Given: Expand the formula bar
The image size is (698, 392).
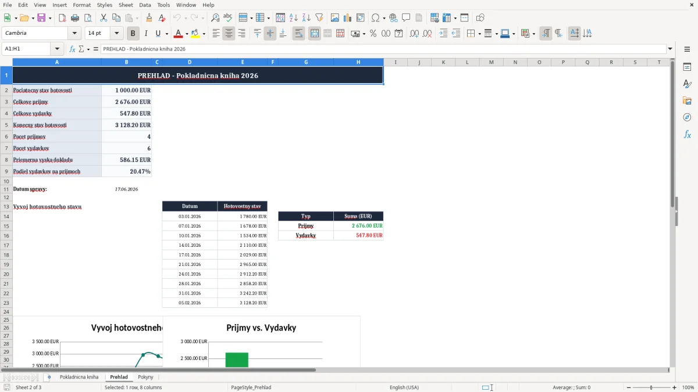Looking at the screenshot, I should [670, 49].
